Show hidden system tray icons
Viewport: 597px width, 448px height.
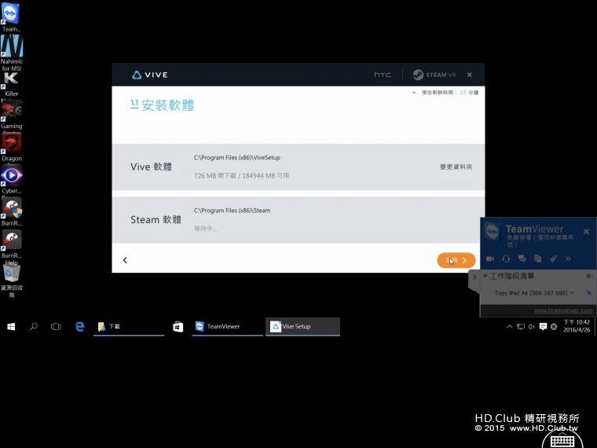510,326
